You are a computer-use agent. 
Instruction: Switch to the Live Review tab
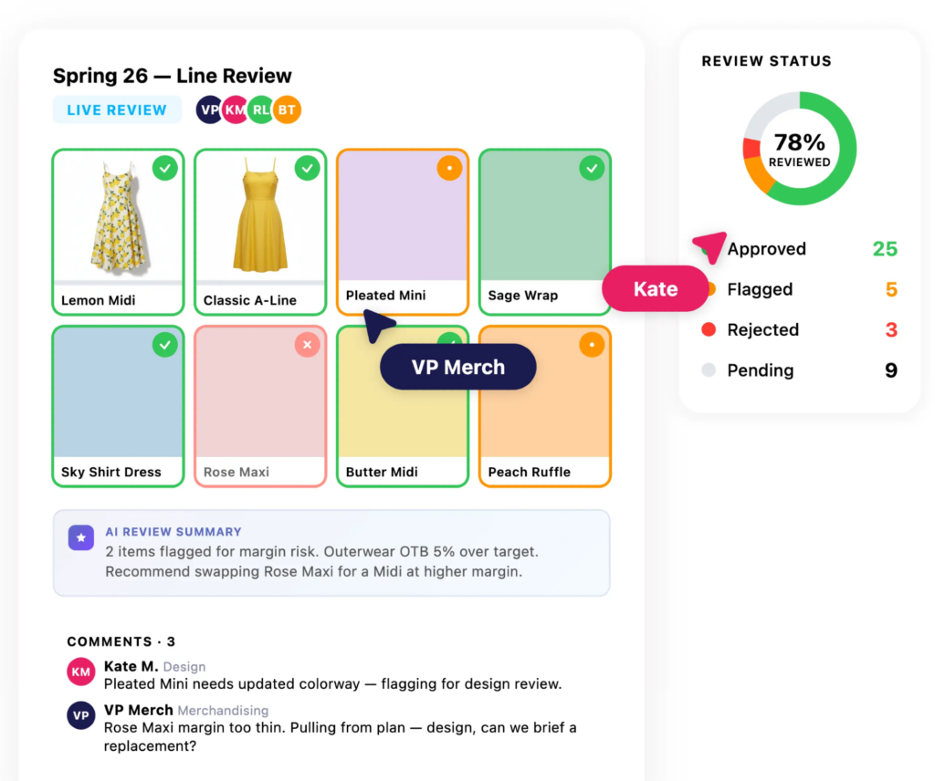click(117, 109)
